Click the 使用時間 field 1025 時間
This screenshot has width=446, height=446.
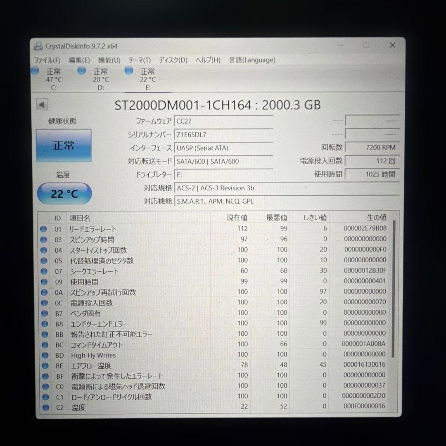coord(372,174)
